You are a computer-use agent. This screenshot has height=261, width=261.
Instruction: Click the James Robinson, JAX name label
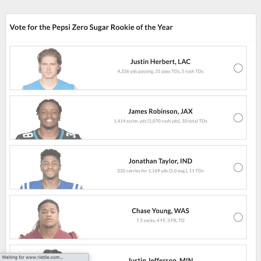[x=160, y=111]
